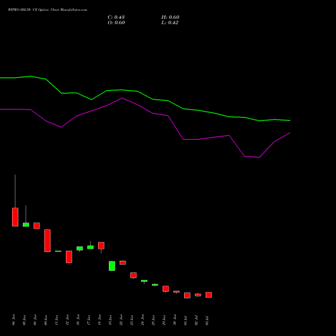
Task: Click the 12 Jun date axis label
Action: click(x=67, y=320)
